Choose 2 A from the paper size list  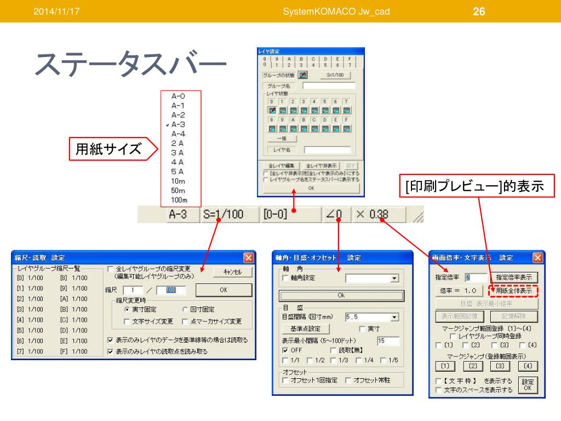[178, 143]
